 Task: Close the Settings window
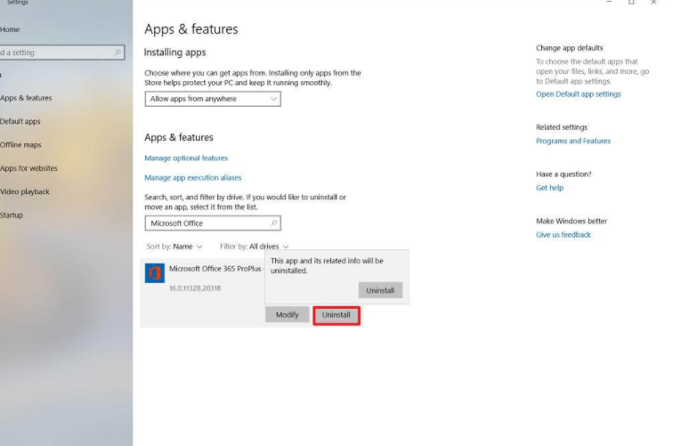click(653, 2)
